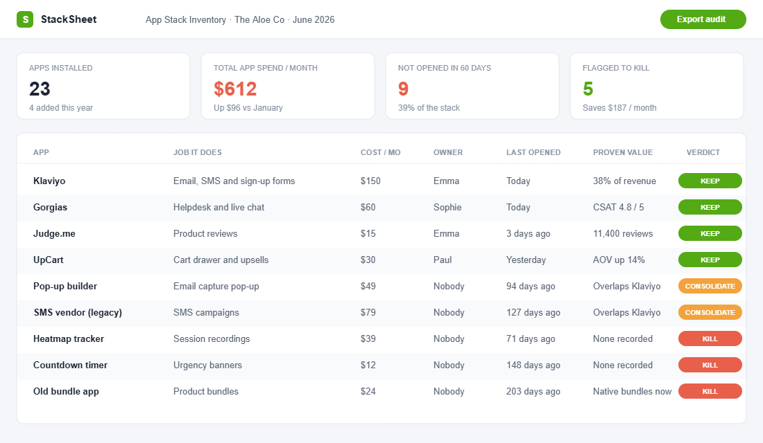Click the '4 added this year' note
The image size is (763, 443).
pos(61,108)
